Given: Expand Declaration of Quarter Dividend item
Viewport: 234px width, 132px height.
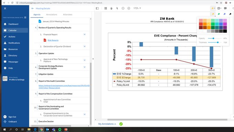Looking at the screenshot, I should tap(85, 46).
